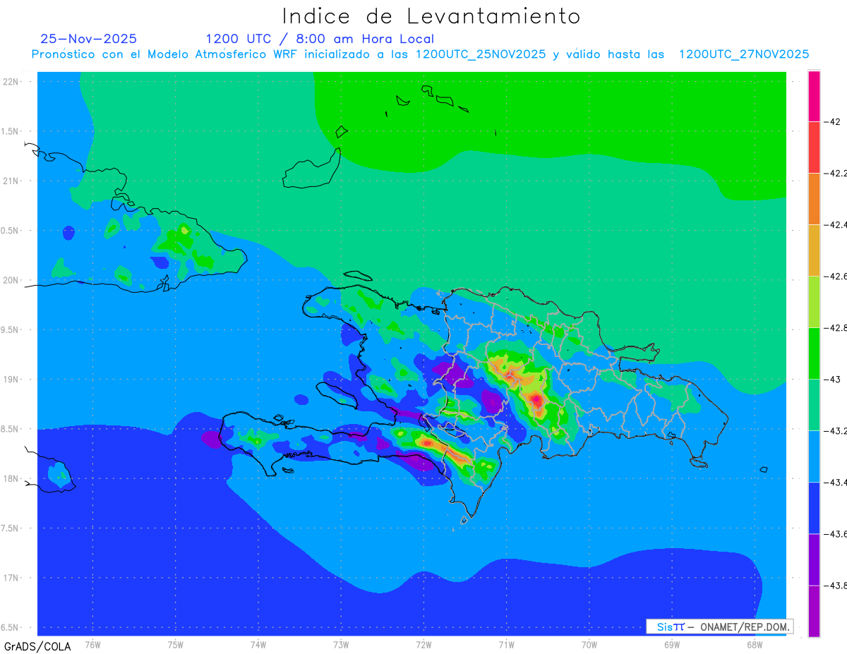This screenshot has width=847, height=654.
Task: Pick the light blue legend segment
Action: pyautogui.click(x=814, y=456)
